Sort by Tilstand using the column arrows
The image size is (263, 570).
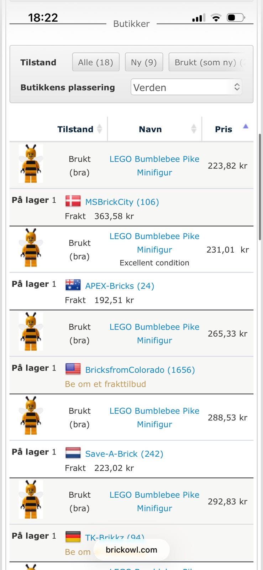point(100,129)
